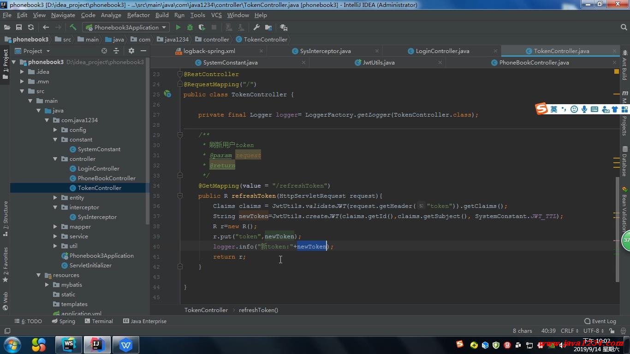630x354 pixels.
Task: Run with coverage icon in toolbar
Action: 202,27
